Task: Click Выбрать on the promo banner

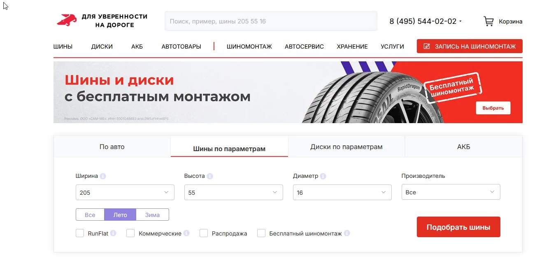Action: [493, 107]
